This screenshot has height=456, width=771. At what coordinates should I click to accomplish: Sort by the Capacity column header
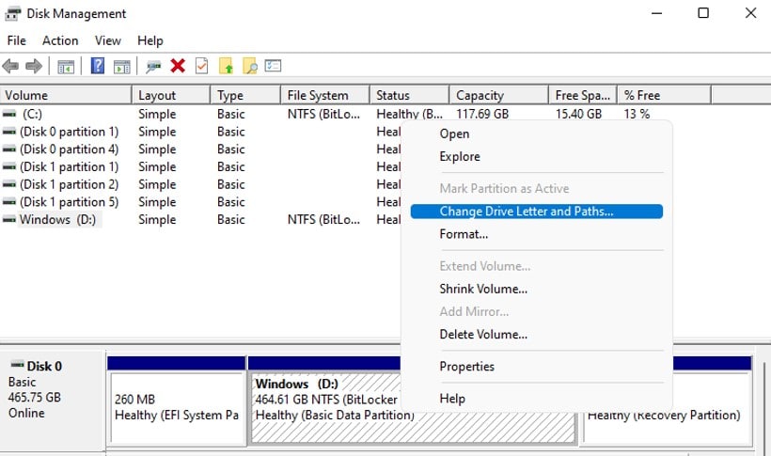(x=499, y=95)
